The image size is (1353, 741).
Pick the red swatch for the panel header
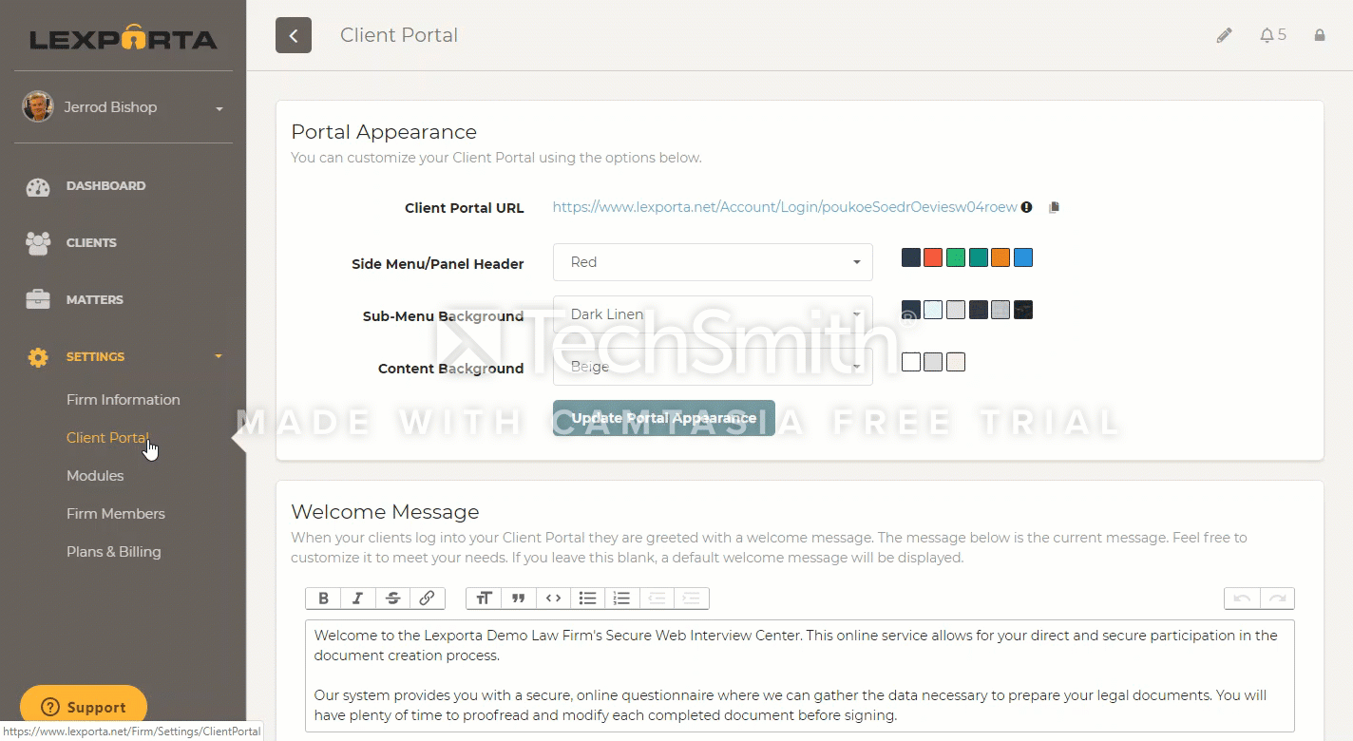coord(932,256)
